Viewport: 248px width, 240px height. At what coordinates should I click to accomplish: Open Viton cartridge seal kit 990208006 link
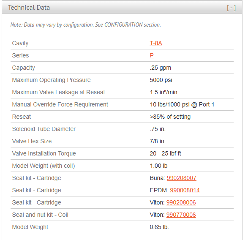tap(181, 202)
